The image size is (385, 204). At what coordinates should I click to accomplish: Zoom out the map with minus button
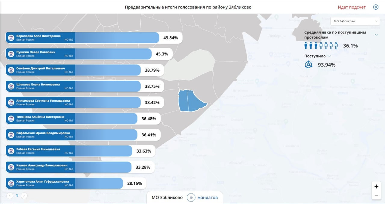tap(376, 195)
